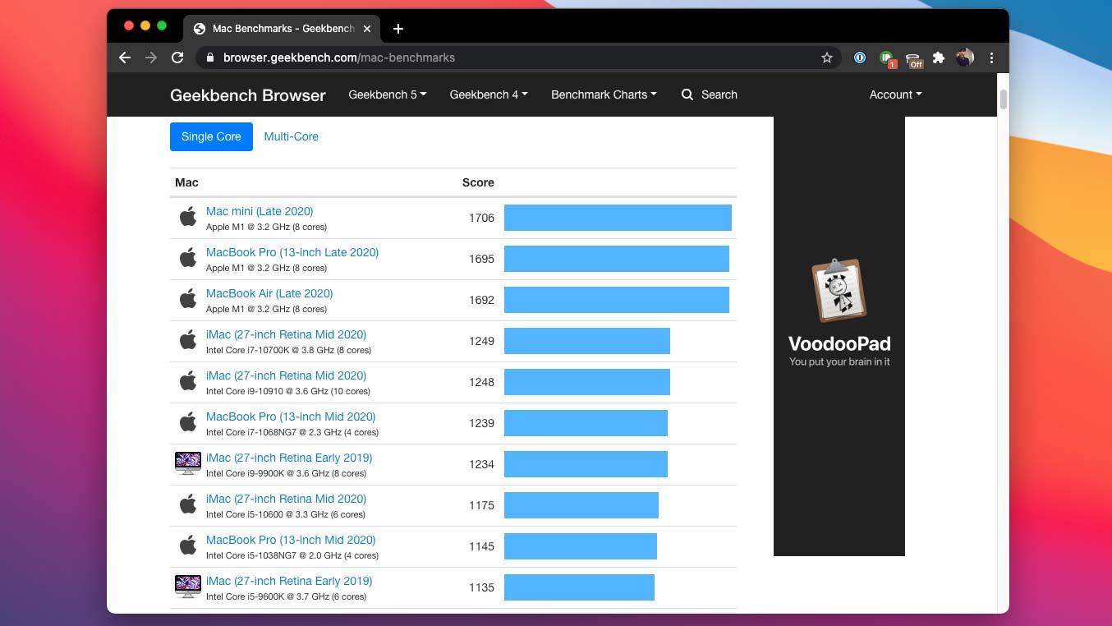The width and height of the screenshot is (1112, 626).
Task: Click the score bar for 1706
Action: click(618, 218)
